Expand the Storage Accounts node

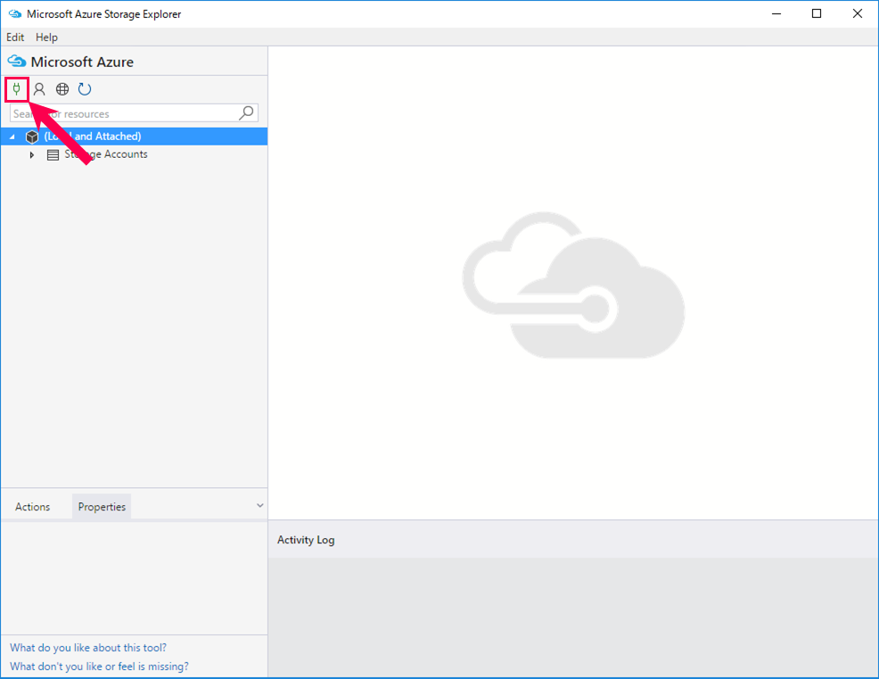[32, 155]
